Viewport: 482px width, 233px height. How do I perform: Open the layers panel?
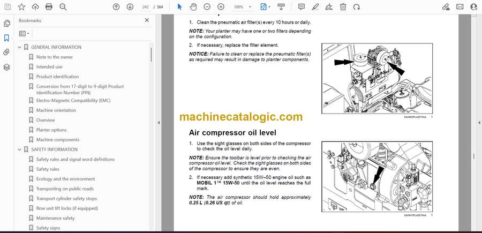point(7,67)
